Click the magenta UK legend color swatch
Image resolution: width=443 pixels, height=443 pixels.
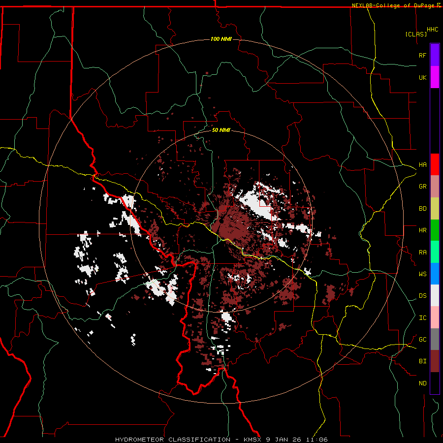tap(435, 77)
